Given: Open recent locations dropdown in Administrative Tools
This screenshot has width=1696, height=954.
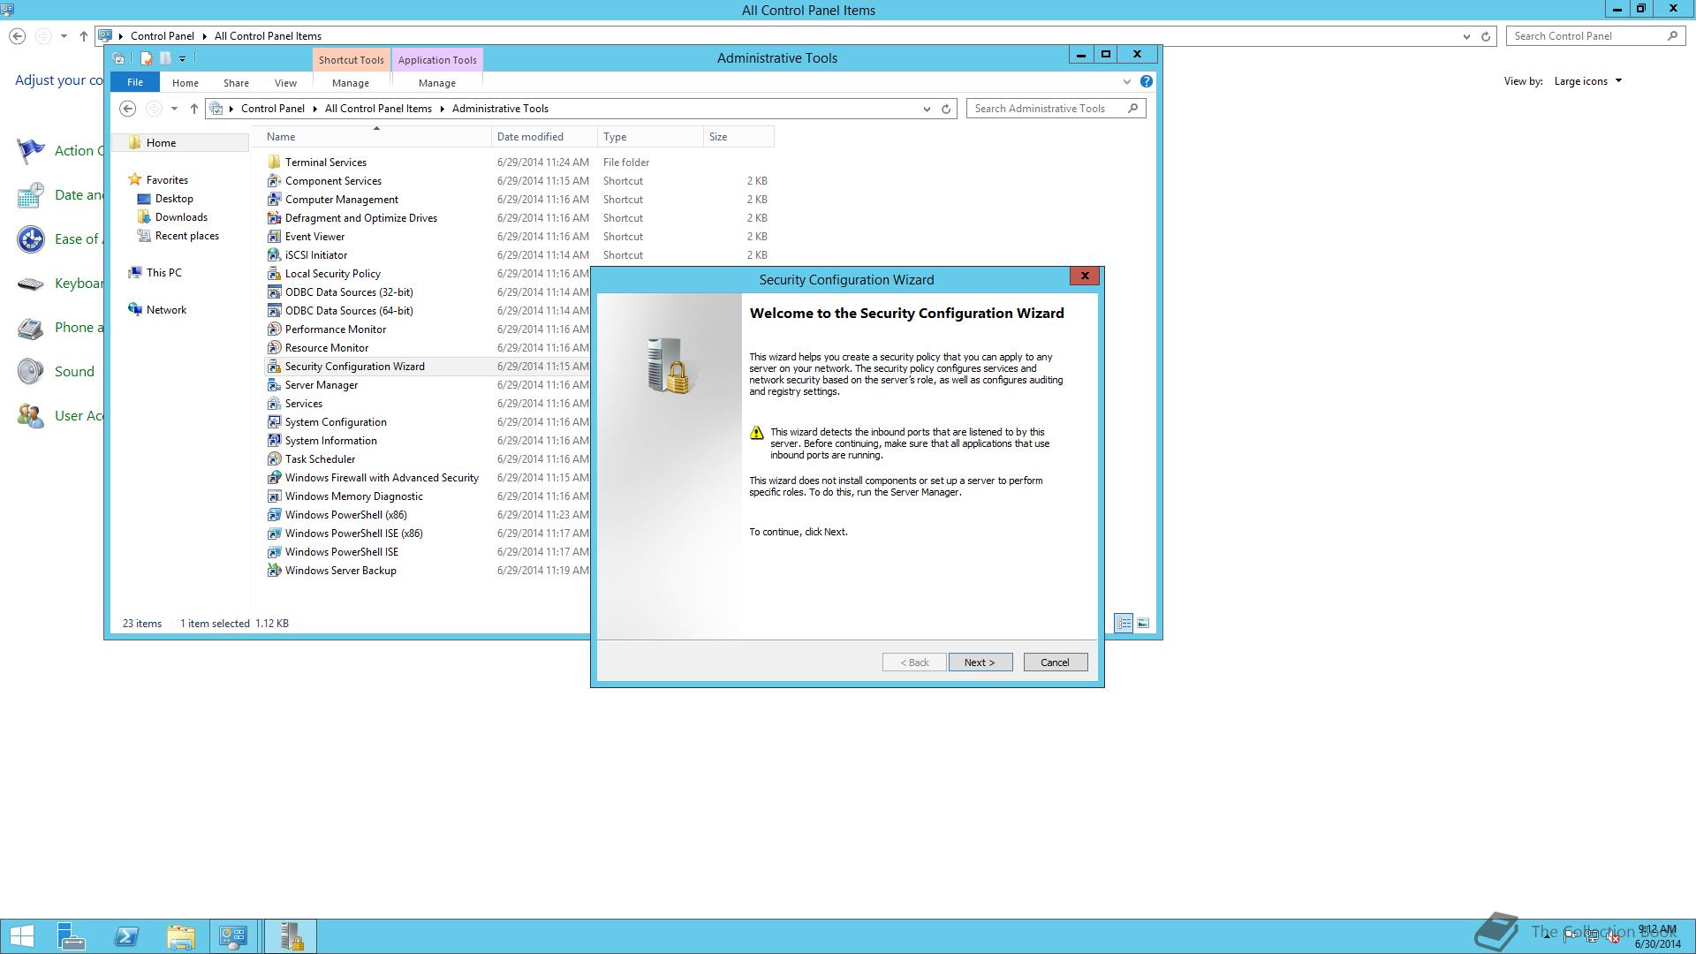Looking at the screenshot, I should coord(174,109).
